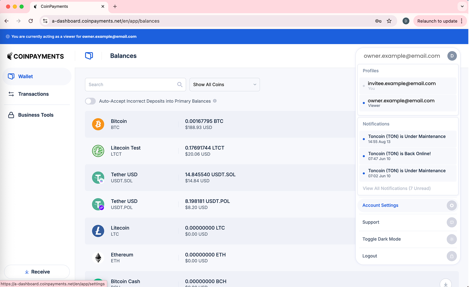Screen dimensions: 469x287
Task: Open the Show All Coins dropdown
Action: coord(225,85)
